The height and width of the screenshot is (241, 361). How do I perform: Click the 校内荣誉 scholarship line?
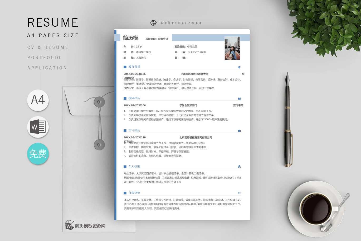pos(169,88)
